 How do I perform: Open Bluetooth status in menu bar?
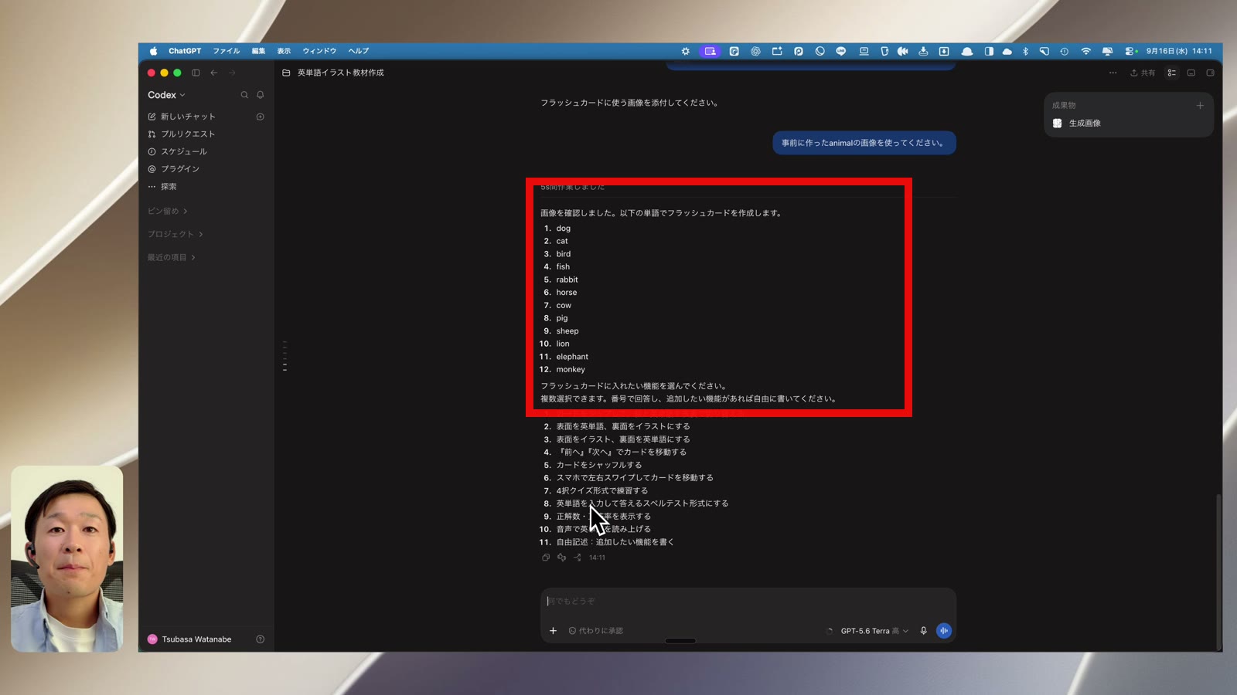(x=1025, y=51)
